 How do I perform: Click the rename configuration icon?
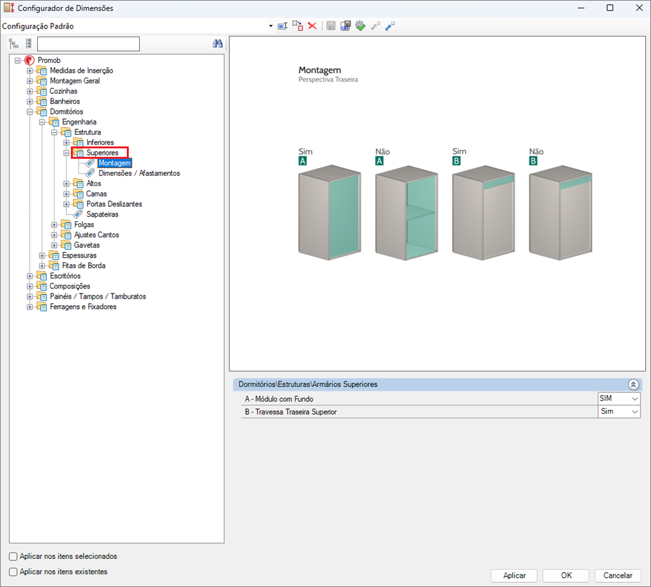click(x=282, y=26)
